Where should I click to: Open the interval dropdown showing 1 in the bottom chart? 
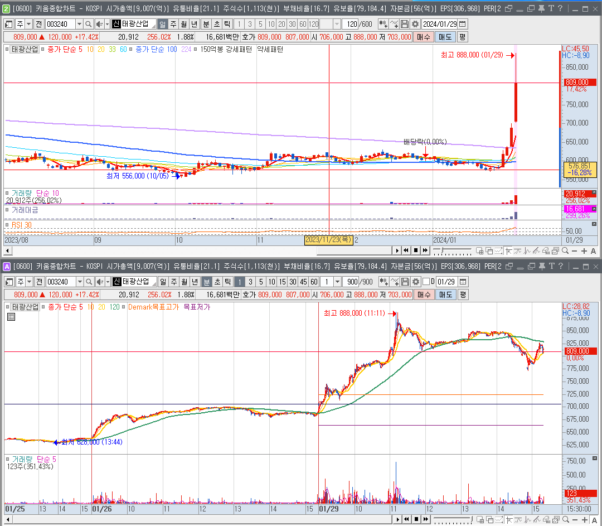pyautogui.click(x=337, y=282)
